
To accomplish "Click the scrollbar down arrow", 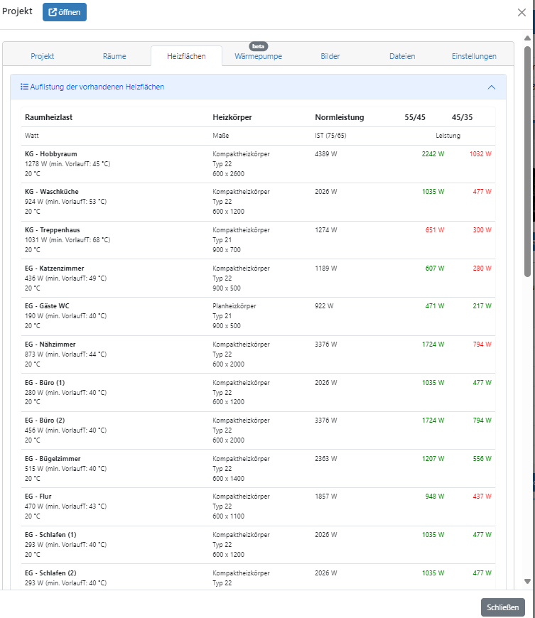I will click(x=527, y=581).
